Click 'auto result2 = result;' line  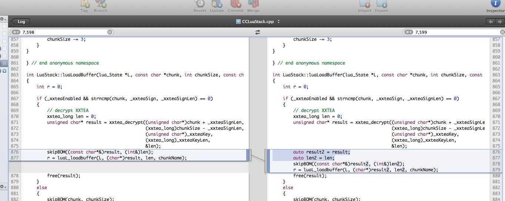(321, 152)
